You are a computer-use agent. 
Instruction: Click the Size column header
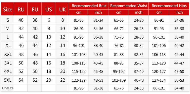coord(8,10)
